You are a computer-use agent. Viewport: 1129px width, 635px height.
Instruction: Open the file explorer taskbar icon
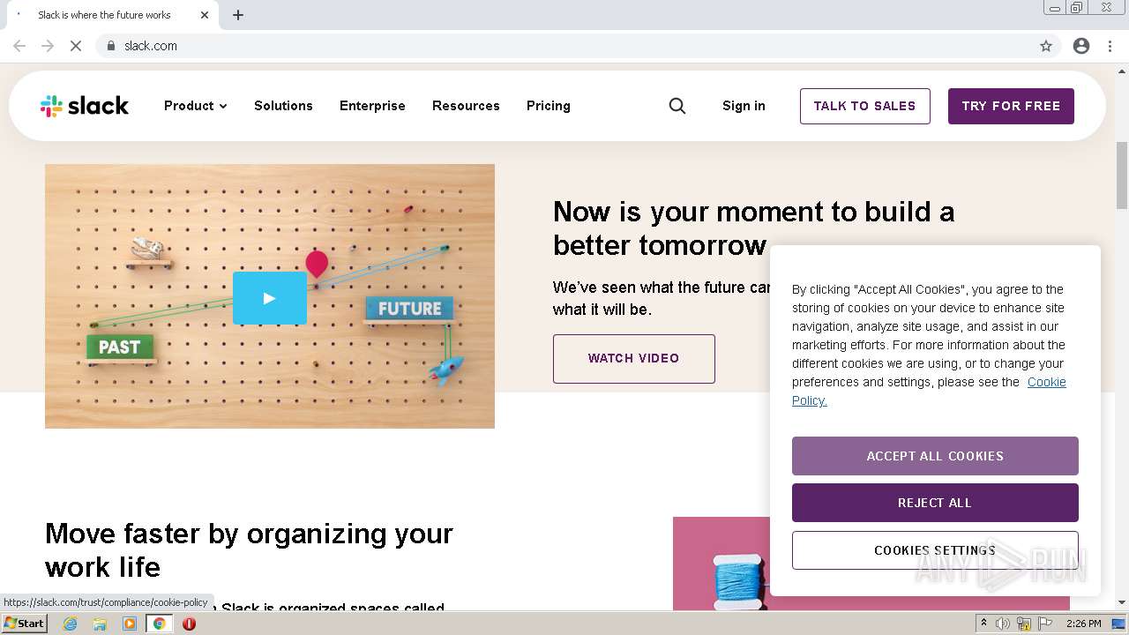tap(100, 624)
